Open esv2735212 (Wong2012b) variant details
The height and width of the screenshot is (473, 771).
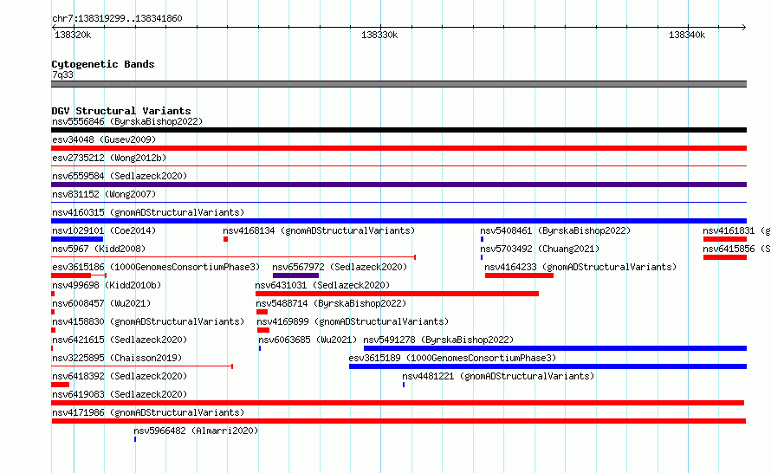[x=109, y=158]
